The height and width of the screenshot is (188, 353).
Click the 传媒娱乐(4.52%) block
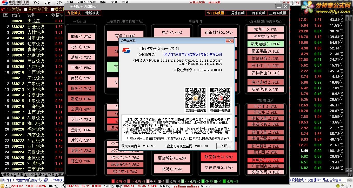tap(265, 160)
